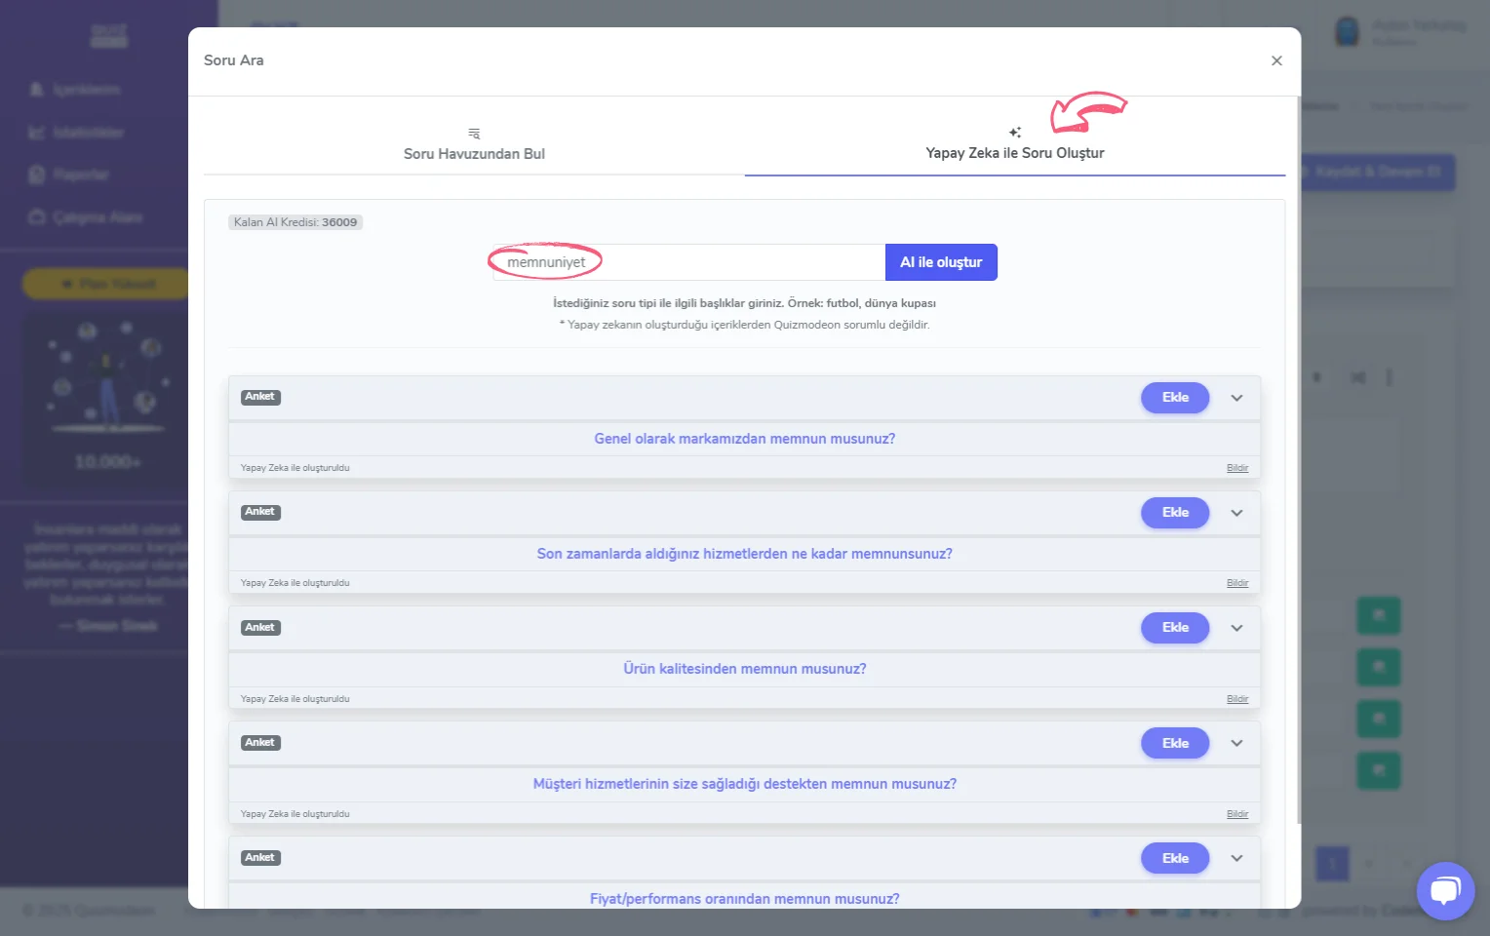The width and height of the screenshot is (1490, 936).
Task: Add the 'Genel olarak markamızdan memnun musunuz?' question
Action: tap(1174, 398)
